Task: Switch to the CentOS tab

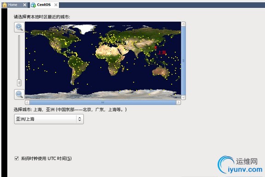Action: [44, 5]
